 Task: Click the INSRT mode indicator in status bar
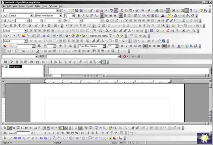pos(123,143)
